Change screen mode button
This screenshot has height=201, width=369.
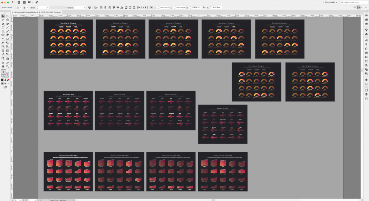coord(5,87)
